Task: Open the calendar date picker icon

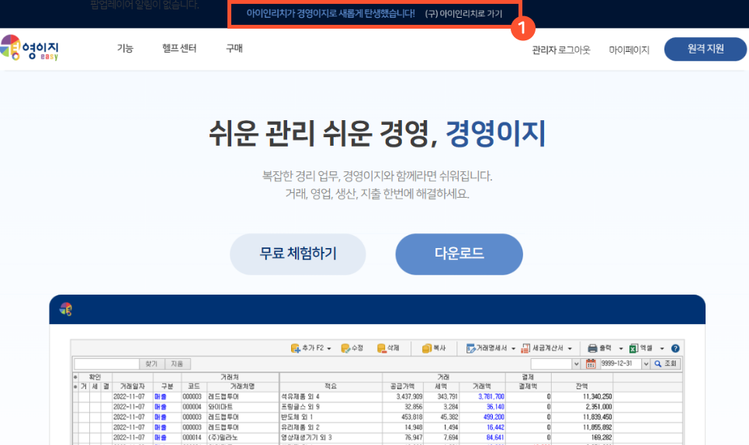Action: (x=591, y=364)
